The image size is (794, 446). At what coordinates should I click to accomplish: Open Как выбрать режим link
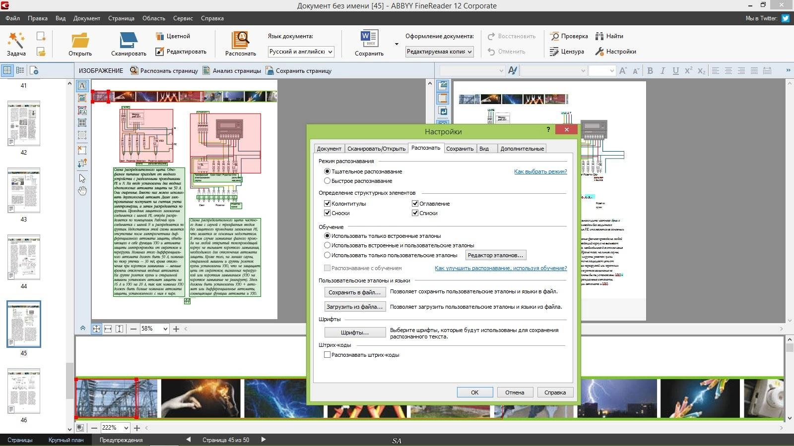(540, 171)
